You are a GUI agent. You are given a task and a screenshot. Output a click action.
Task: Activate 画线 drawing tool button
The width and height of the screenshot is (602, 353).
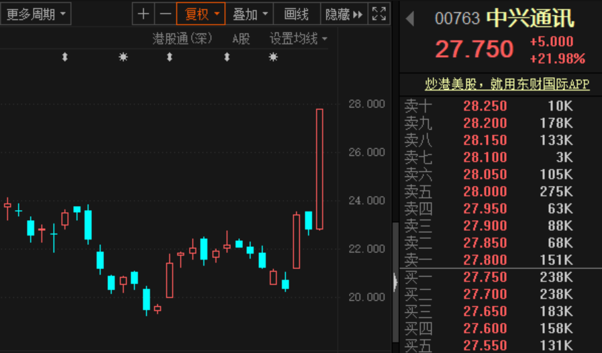click(x=297, y=14)
